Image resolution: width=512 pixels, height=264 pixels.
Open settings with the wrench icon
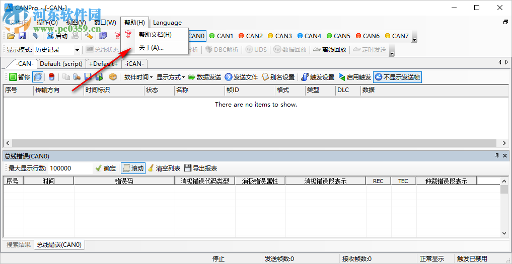point(89,36)
